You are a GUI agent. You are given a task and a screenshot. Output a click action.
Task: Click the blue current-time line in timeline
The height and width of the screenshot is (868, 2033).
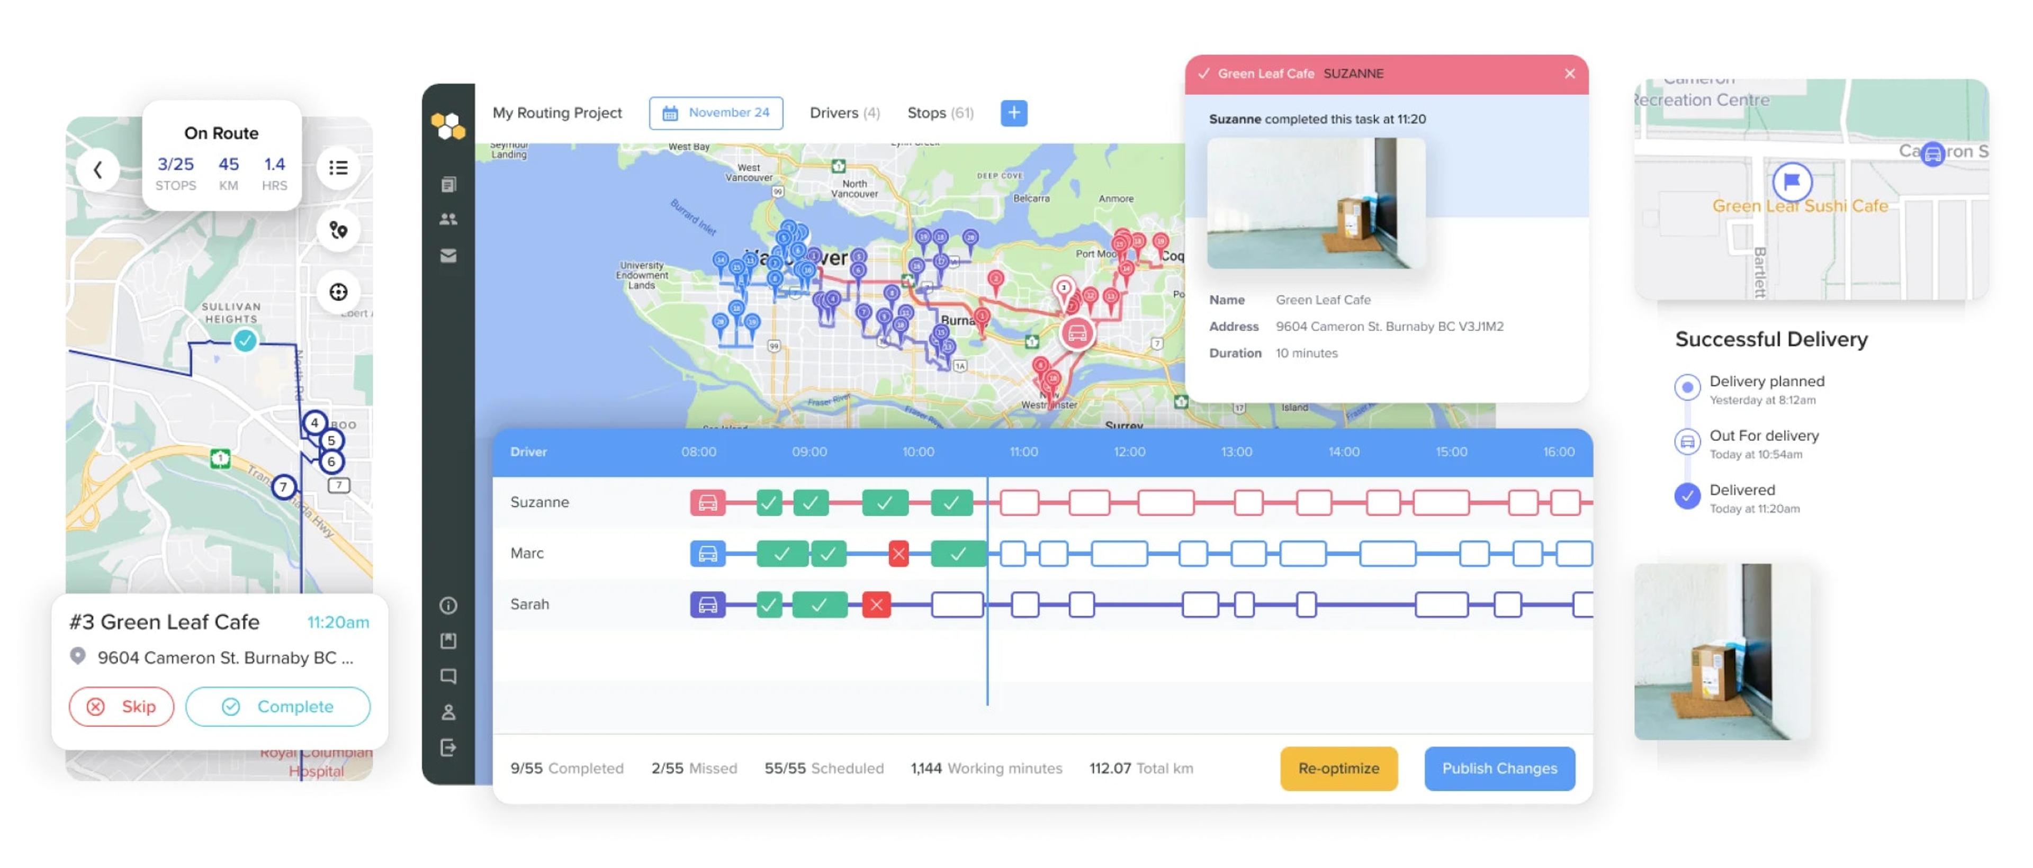point(987,590)
